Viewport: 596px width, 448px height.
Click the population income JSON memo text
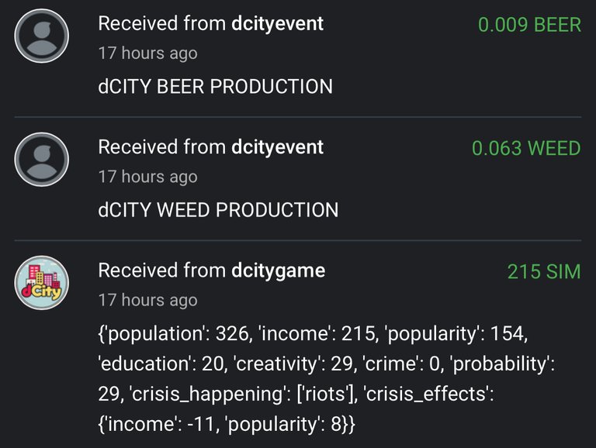point(327,378)
